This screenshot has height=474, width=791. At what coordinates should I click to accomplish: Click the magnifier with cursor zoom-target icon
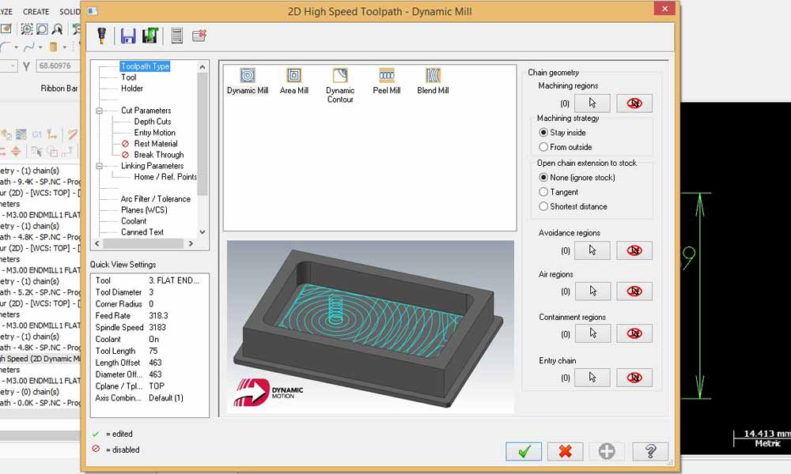pyautogui.click(x=57, y=29)
